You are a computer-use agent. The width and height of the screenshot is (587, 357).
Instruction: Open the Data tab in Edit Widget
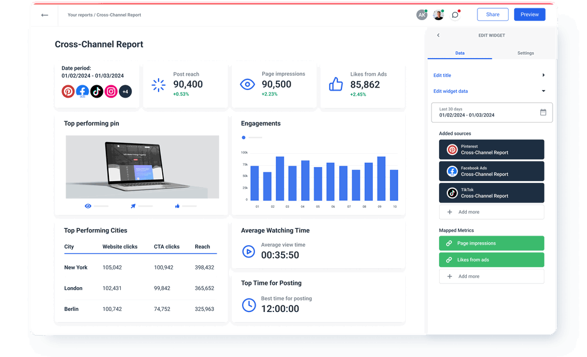(x=459, y=53)
